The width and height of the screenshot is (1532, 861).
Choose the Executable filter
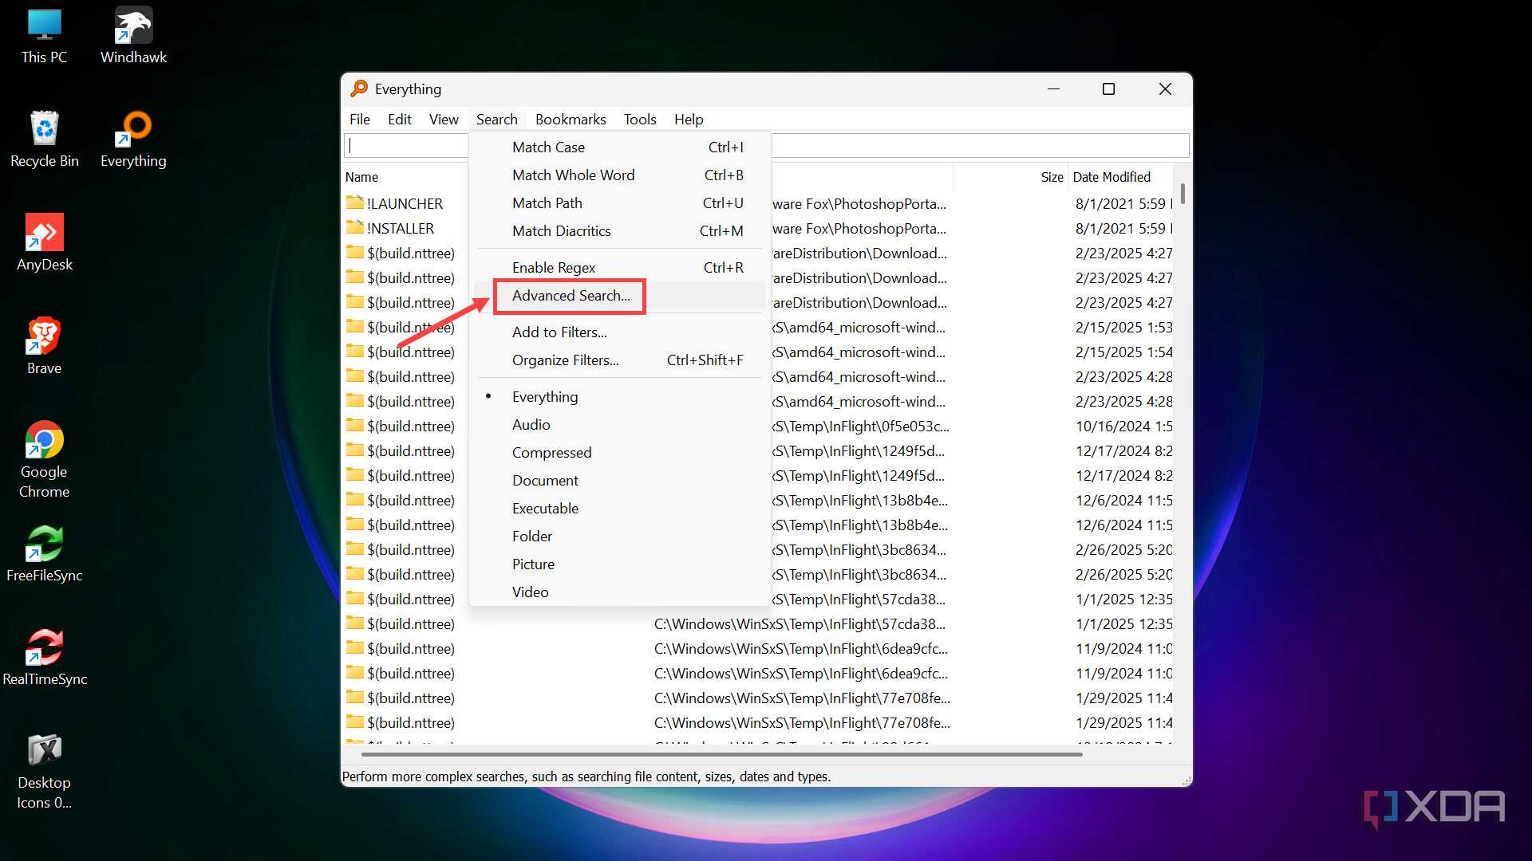[620, 509]
